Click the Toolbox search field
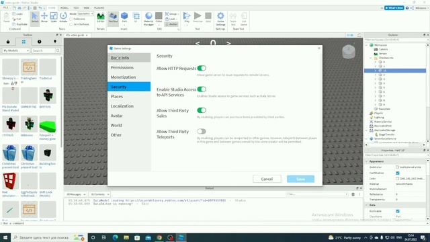The image size is (430, 242). pyautogui.click(x=44, y=50)
